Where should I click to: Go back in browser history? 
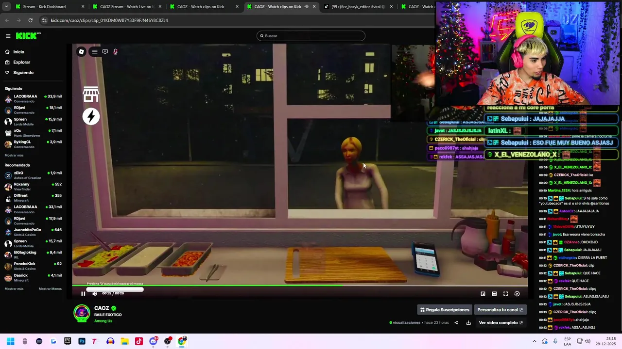pos(7,20)
